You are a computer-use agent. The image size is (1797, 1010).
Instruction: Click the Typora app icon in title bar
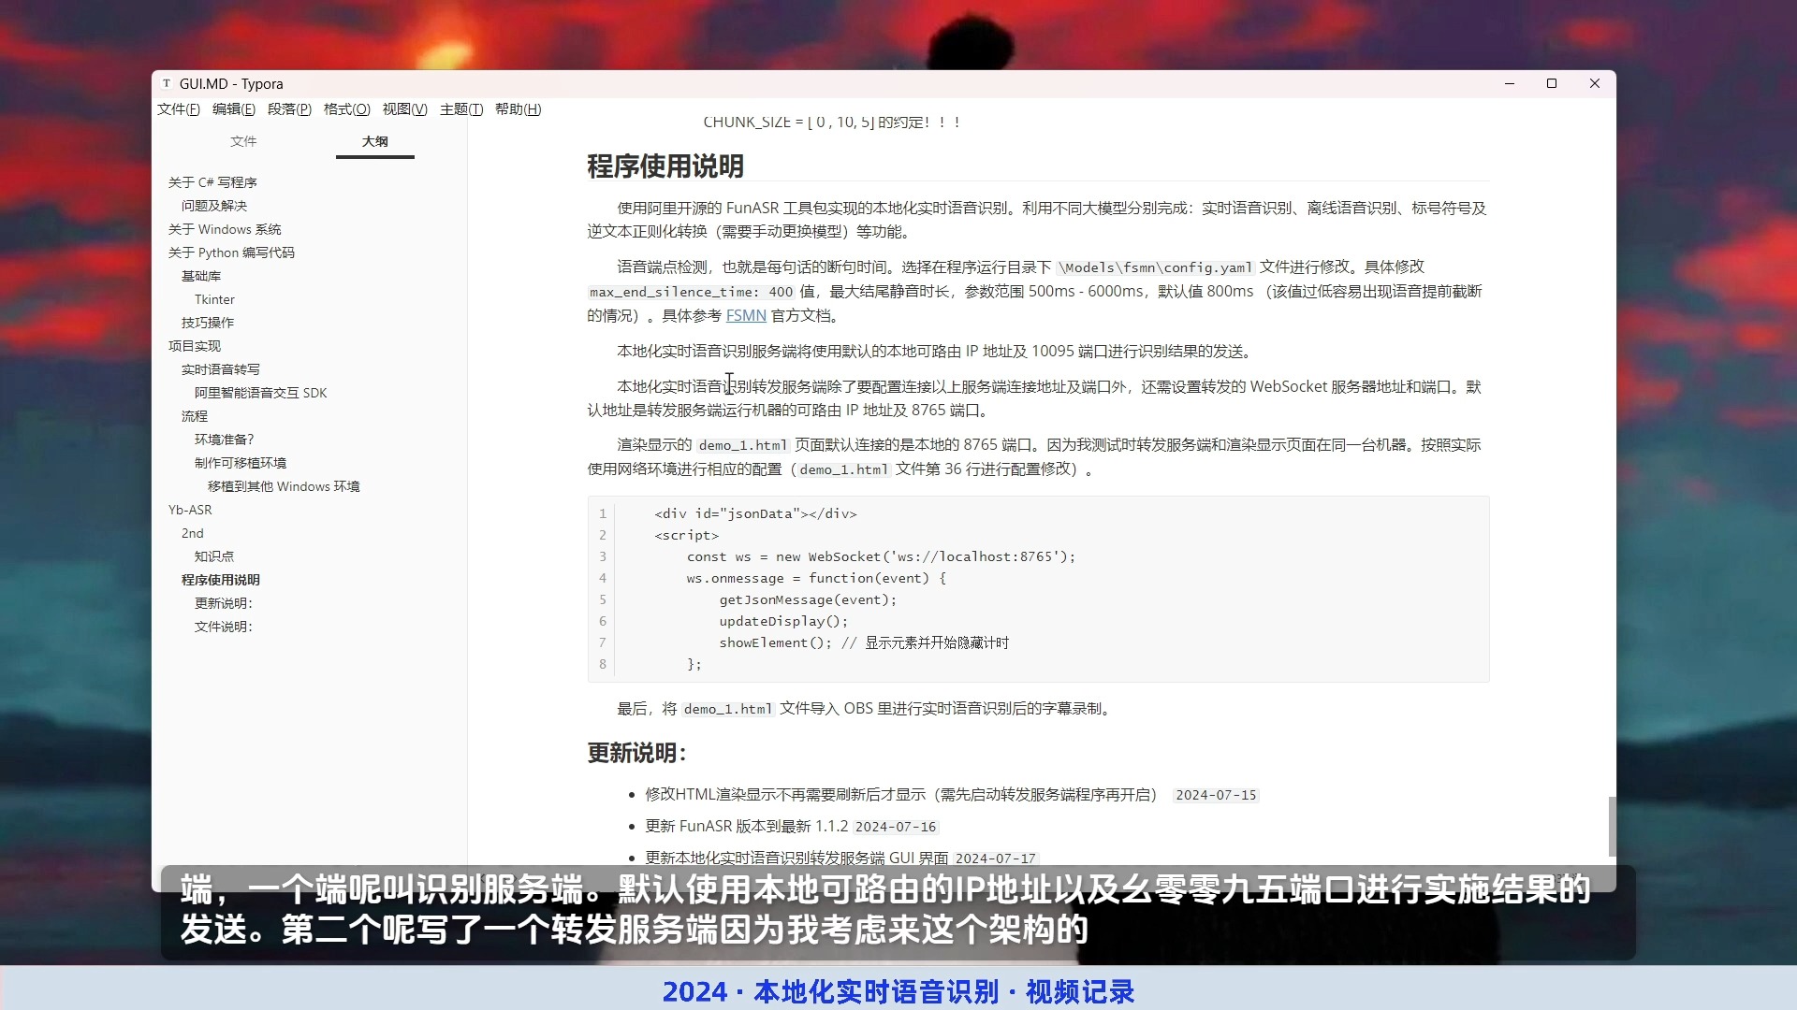(167, 83)
